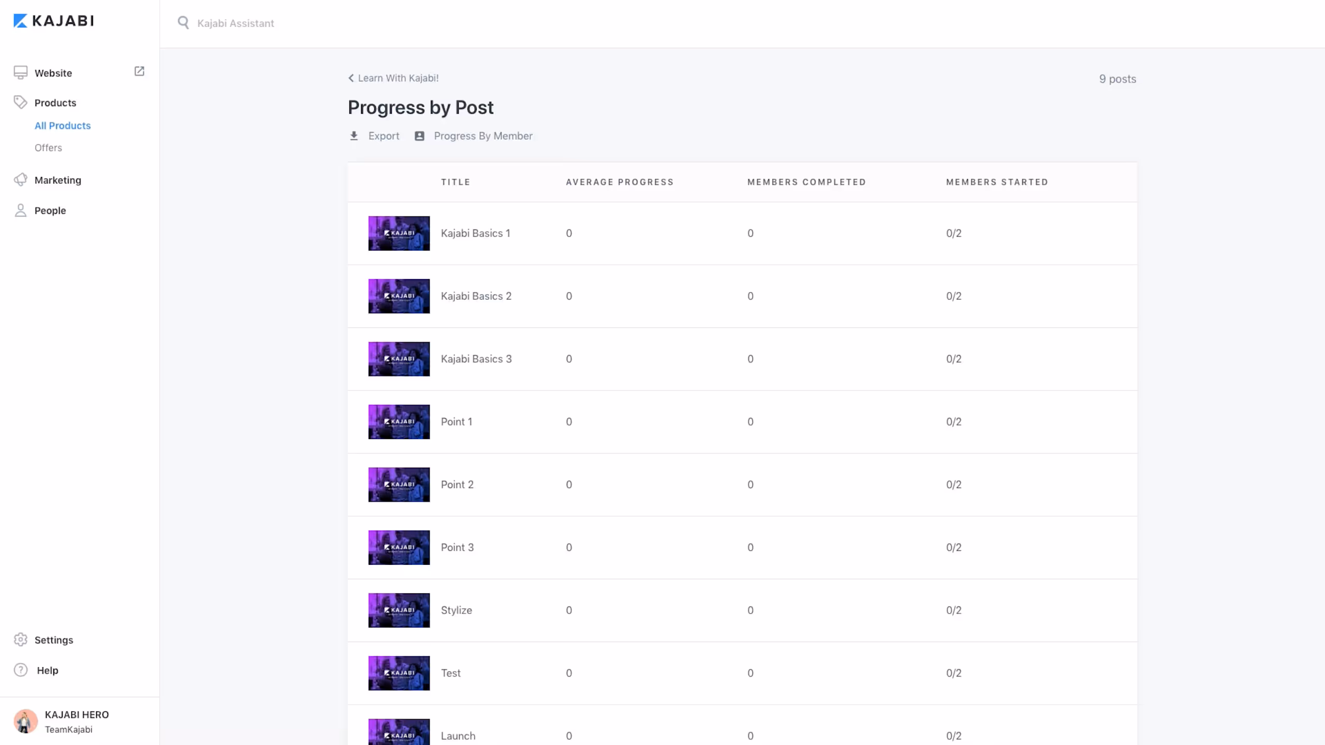Viewport: 1325px width, 745px height.
Task: Click the Export download icon
Action: pyautogui.click(x=354, y=136)
